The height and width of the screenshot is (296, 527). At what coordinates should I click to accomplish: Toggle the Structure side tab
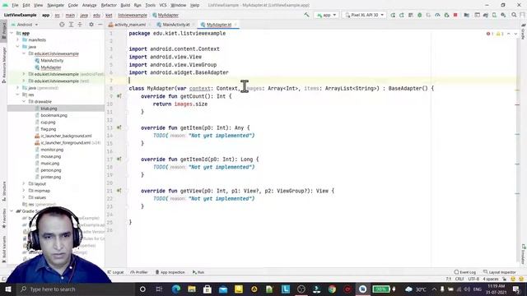pos(3,191)
